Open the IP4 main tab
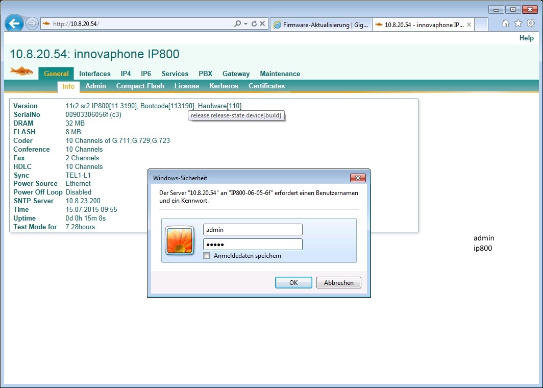The width and height of the screenshot is (543, 388). pyautogui.click(x=126, y=74)
